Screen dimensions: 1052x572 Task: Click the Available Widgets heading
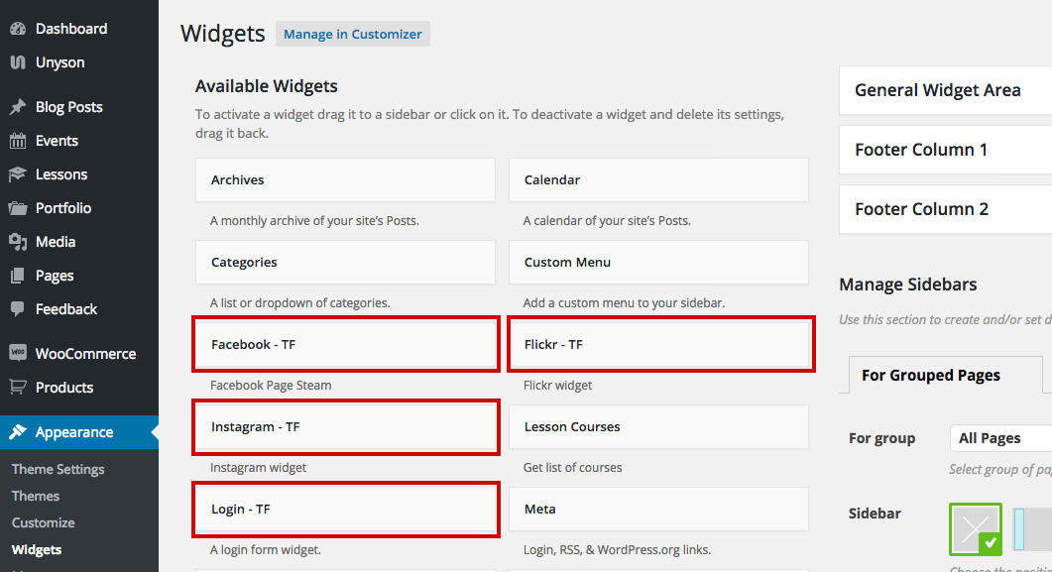[x=267, y=86]
